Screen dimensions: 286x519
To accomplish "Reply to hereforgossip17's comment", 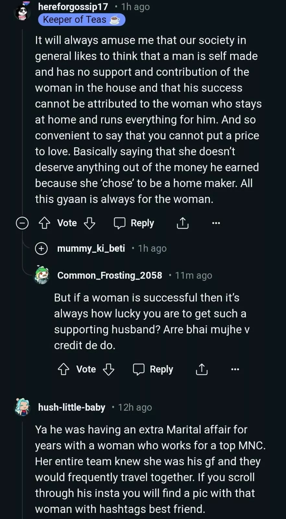I will pos(134,223).
